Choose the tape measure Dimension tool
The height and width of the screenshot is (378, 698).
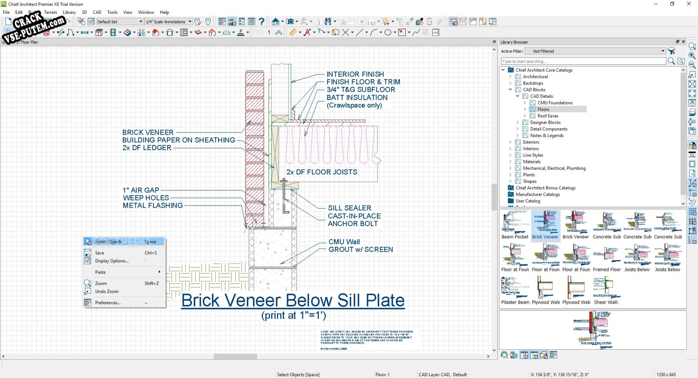click(x=293, y=33)
